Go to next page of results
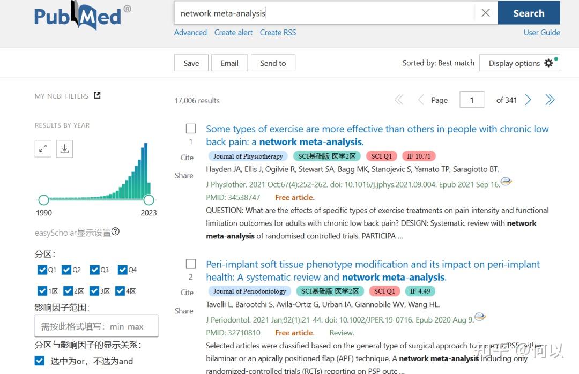 tap(529, 100)
